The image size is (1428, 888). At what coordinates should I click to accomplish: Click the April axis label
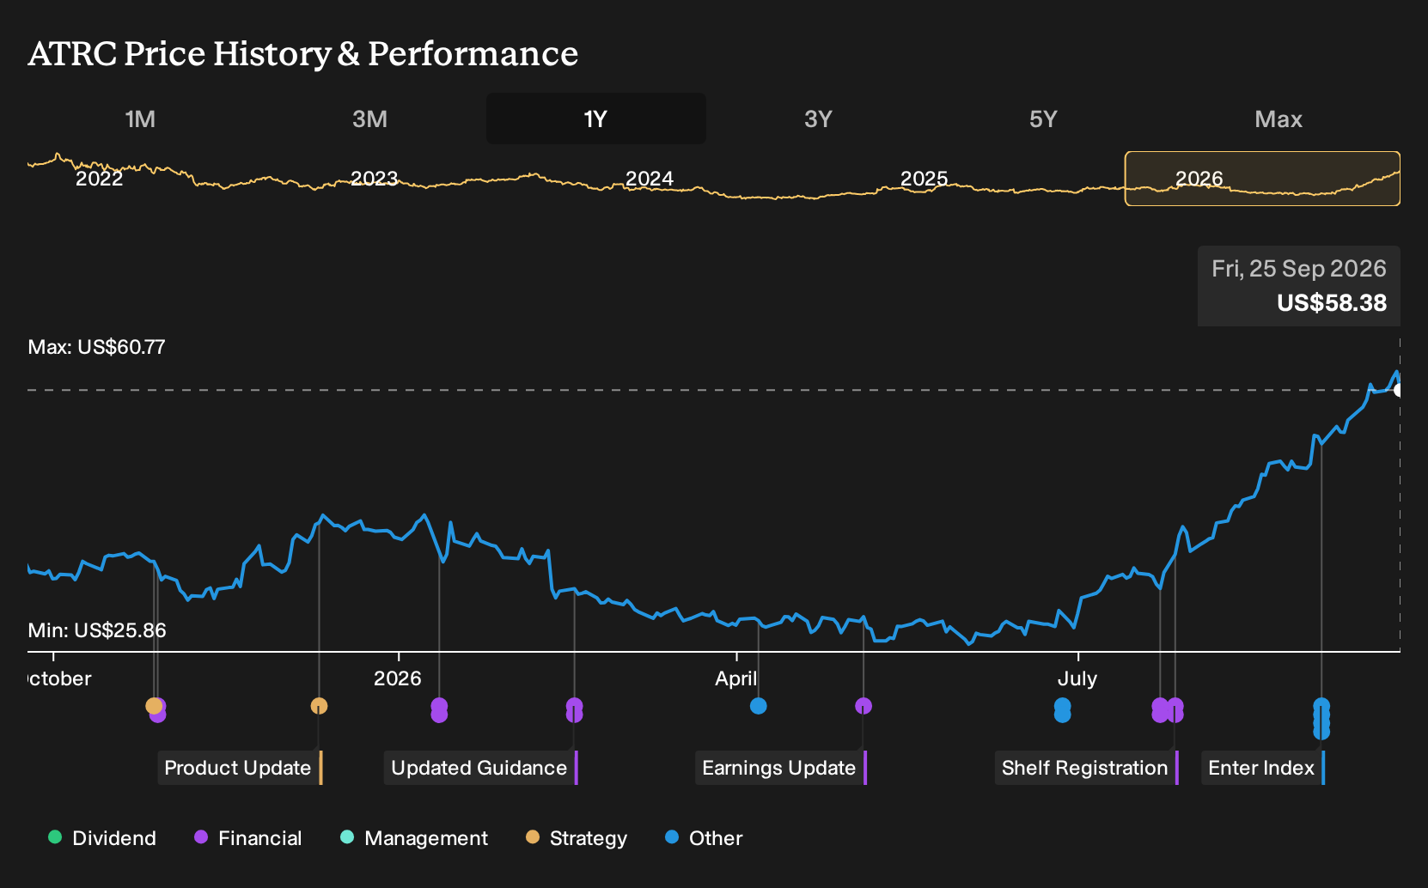[x=736, y=678]
